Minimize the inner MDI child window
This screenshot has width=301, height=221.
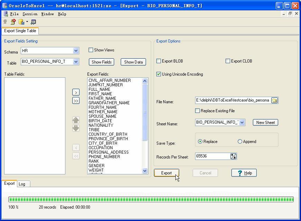click(284, 13)
